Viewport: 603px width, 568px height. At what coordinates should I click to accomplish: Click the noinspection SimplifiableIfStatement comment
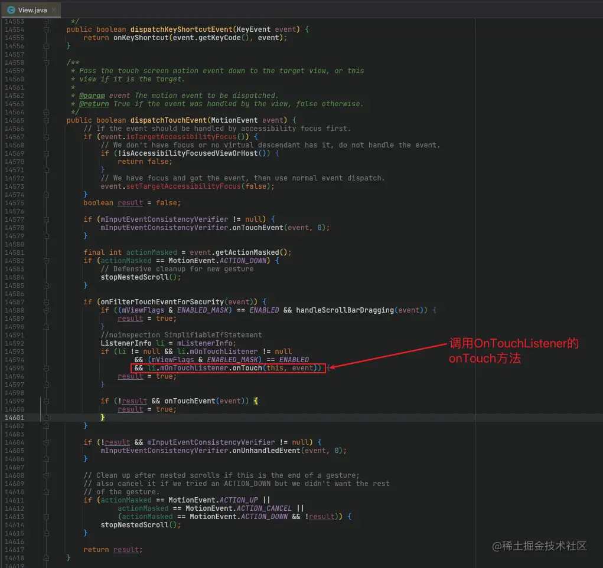pyautogui.click(x=181, y=335)
